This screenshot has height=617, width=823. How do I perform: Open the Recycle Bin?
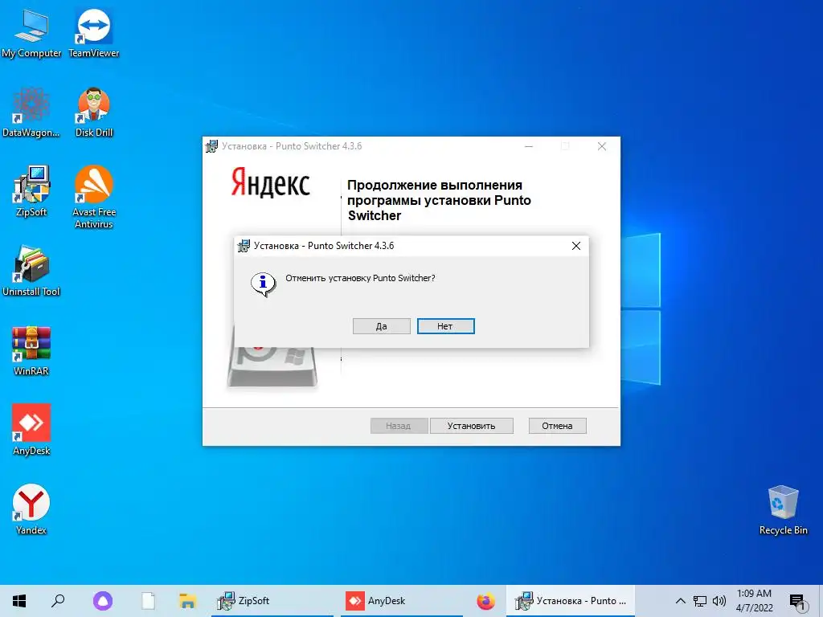pos(783,510)
